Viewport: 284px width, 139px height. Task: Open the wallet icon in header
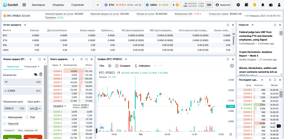click(271, 5)
